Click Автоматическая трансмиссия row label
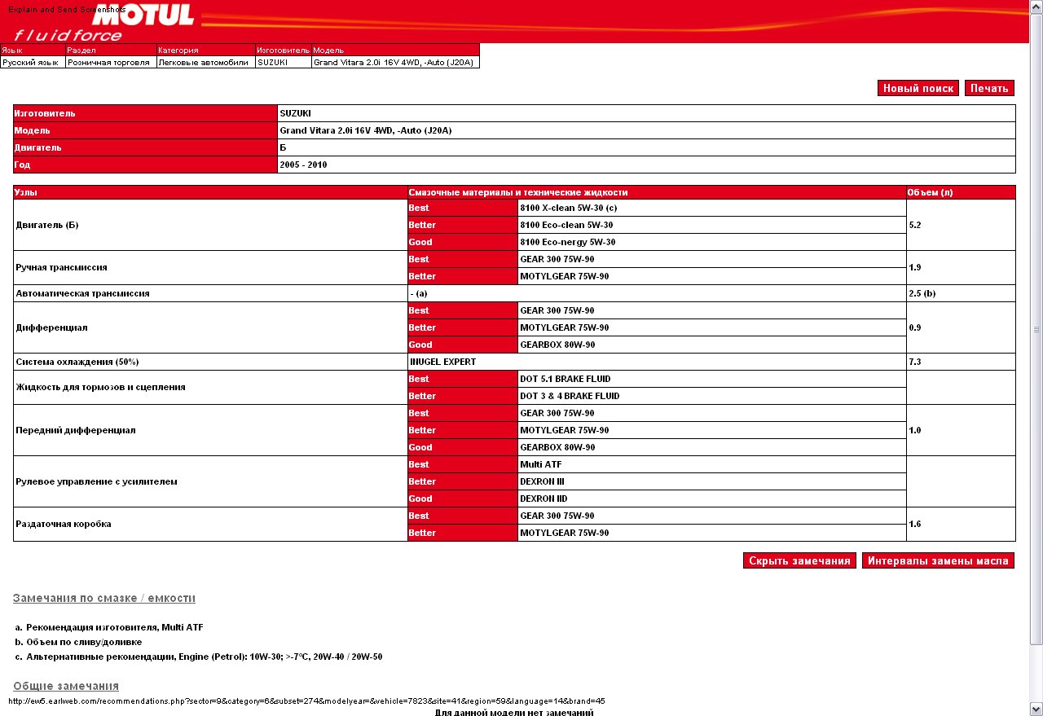The width and height of the screenshot is (1043, 716). click(82, 293)
